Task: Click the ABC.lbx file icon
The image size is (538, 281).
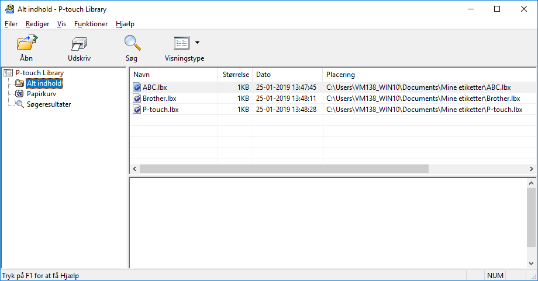Action: pos(137,87)
